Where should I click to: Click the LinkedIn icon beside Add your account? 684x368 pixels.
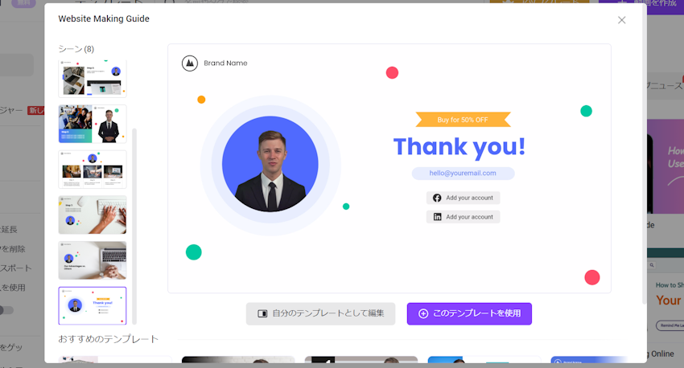click(437, 217)
